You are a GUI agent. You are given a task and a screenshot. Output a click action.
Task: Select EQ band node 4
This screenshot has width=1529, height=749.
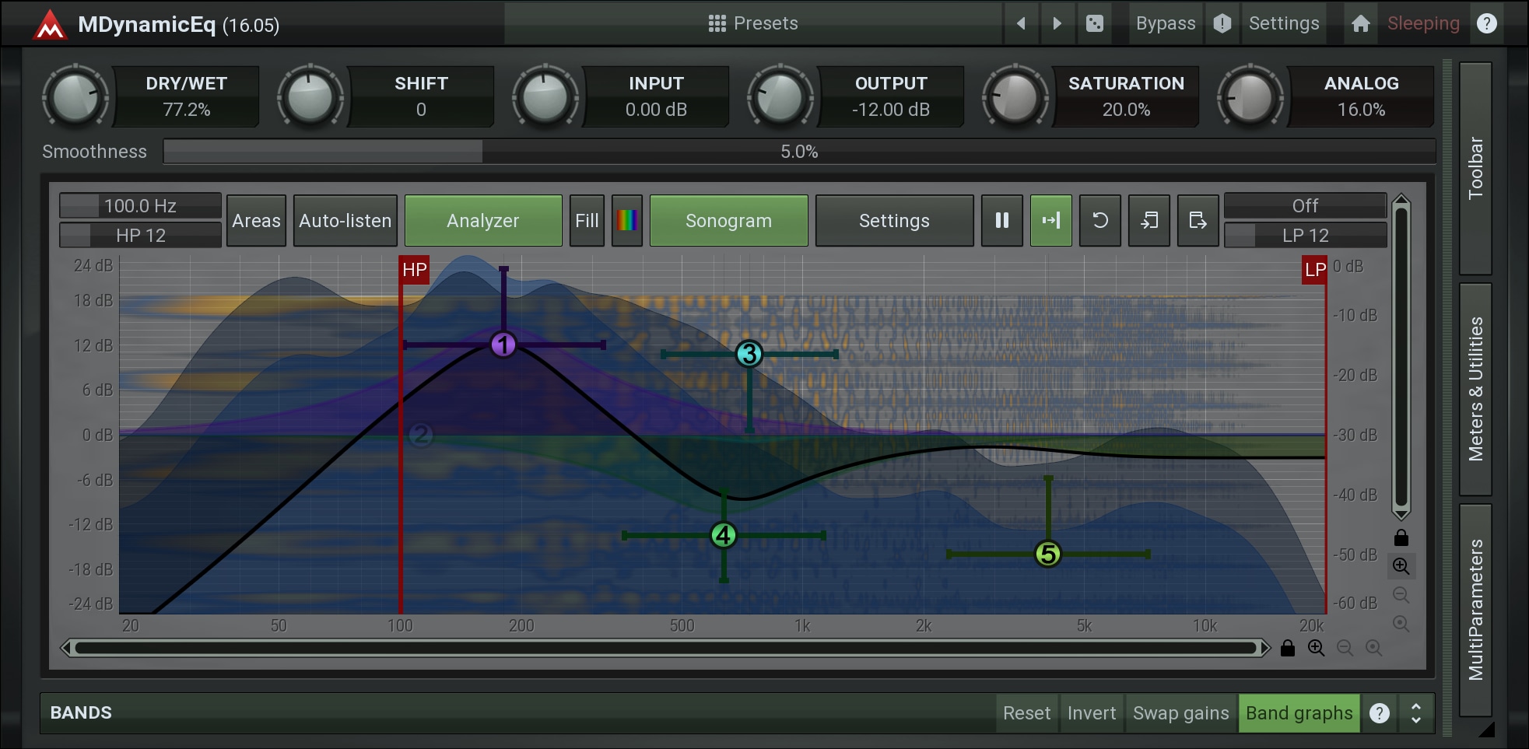coord(724,535)
